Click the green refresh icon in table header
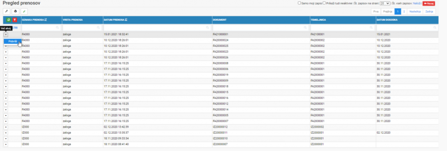Image resolution: width=447 pixels, height=151 pixels. click(x=8, y=20)
